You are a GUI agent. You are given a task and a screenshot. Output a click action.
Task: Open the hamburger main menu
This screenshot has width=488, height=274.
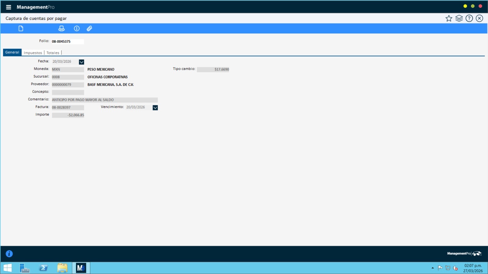tap(9, 7)
